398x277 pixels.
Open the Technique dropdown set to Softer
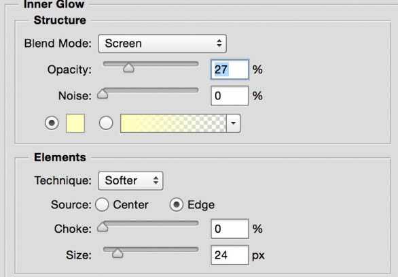130,181
